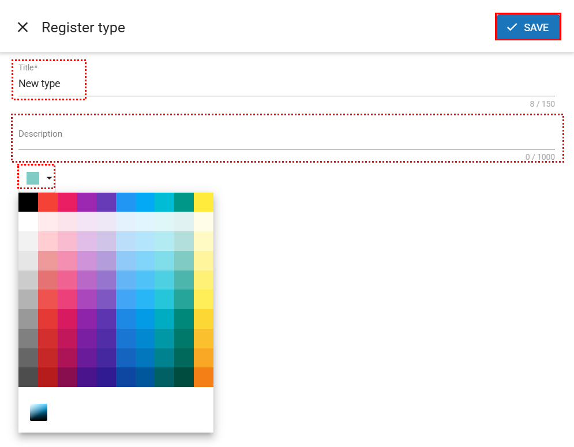Open the custom gradient color picker icon

(x=39, y=412)
